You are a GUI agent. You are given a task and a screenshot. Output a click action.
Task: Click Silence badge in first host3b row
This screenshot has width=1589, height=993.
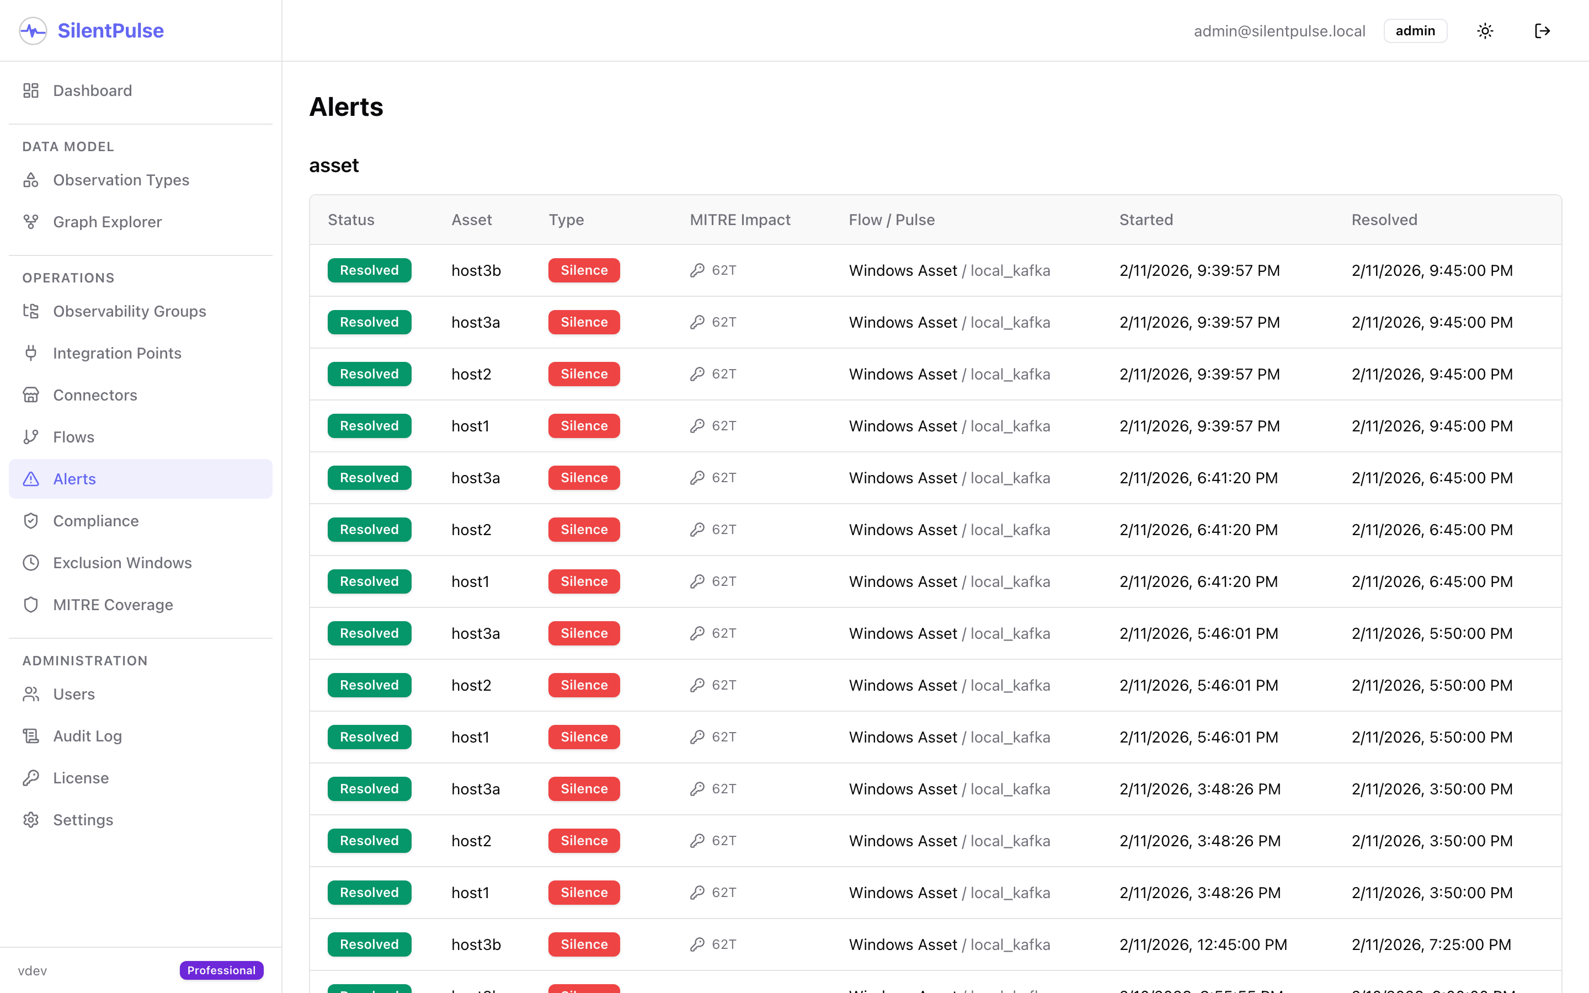coord(584,270)
